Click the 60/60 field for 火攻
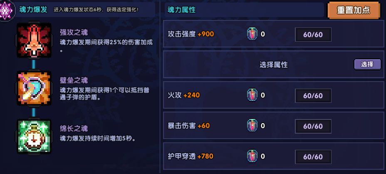 click(x=313, y=96)
